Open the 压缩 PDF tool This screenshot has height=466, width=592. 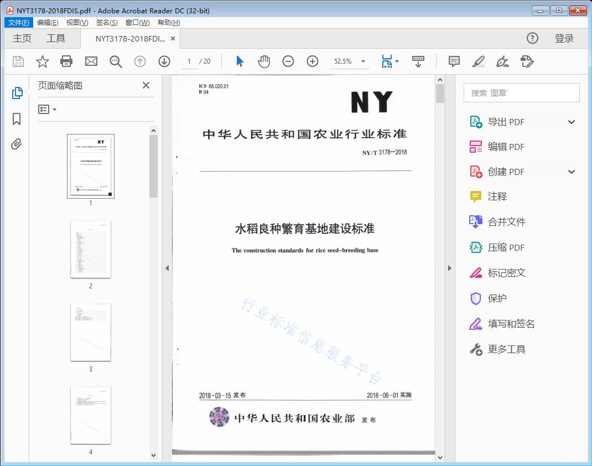coord(506,247)
